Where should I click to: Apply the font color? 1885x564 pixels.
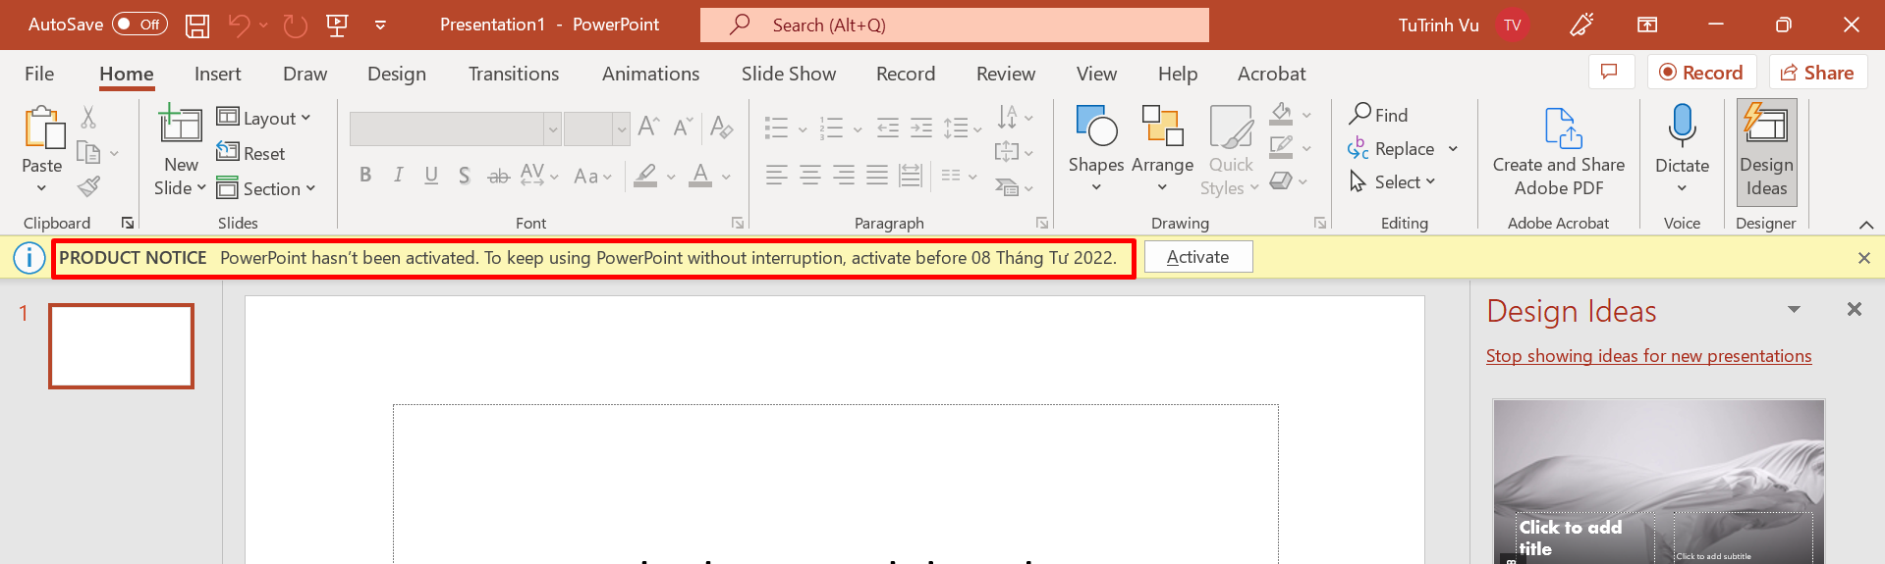pyautogui.click(x=700, y=176)
